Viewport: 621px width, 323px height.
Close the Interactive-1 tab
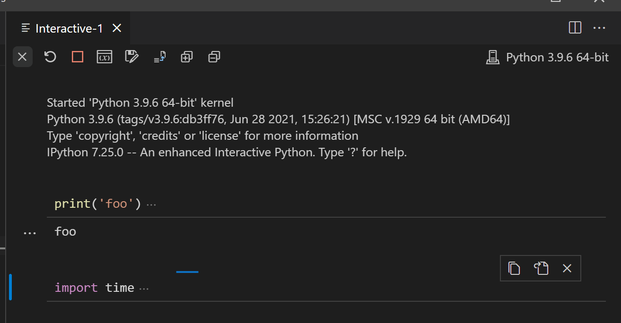pyautogui.click(x=116, y=28)
